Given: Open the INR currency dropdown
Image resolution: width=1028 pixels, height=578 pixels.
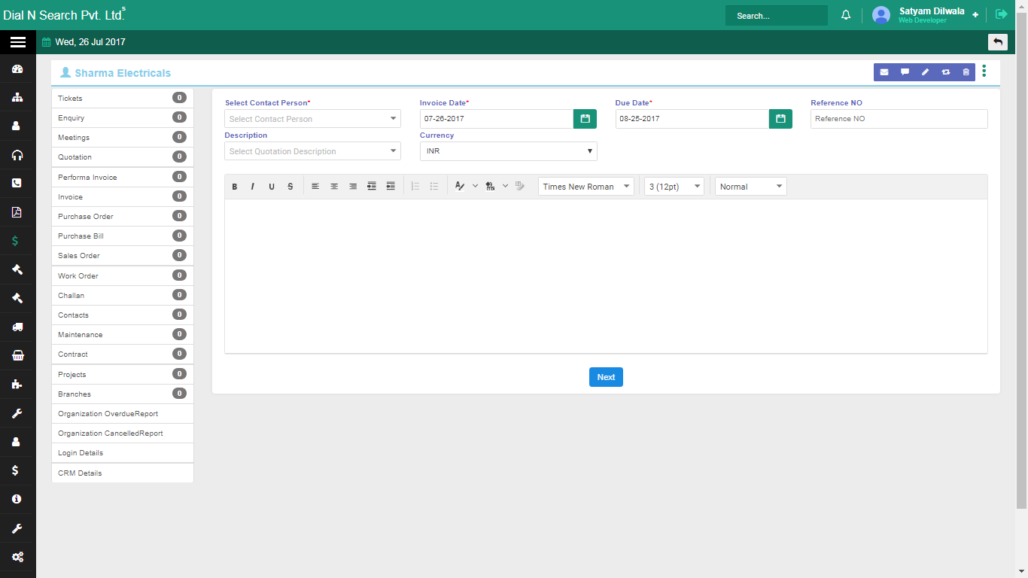Looking at the screenshot, I should coord(509,151).
